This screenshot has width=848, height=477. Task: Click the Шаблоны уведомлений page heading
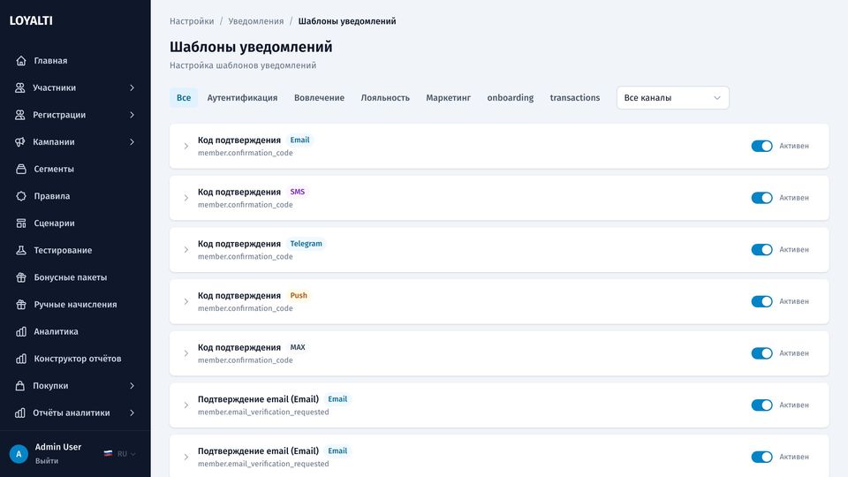click(x=251, y=47)
